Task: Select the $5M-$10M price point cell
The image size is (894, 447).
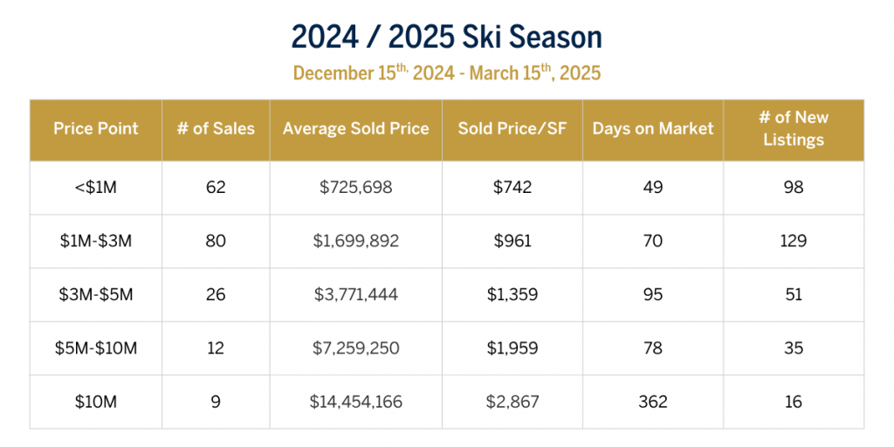Action: (96, 348)
